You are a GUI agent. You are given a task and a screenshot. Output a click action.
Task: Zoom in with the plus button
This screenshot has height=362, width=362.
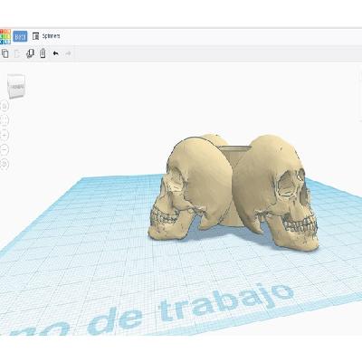point(5,135)
